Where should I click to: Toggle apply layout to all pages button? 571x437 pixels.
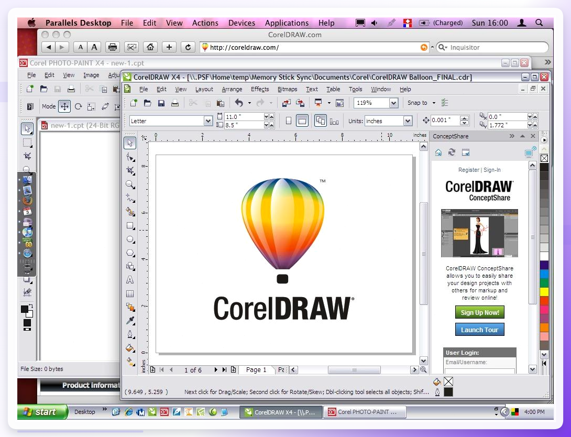321,121
